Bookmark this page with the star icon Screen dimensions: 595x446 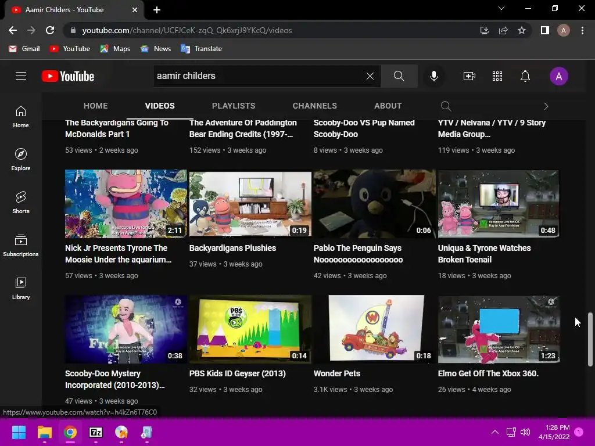click(x=522, y=30)
